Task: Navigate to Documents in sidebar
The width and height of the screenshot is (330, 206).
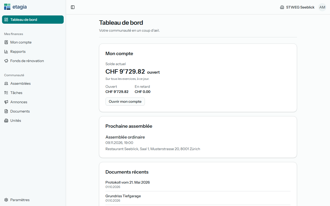Action: pyautogui.click(x=33, y=111)
